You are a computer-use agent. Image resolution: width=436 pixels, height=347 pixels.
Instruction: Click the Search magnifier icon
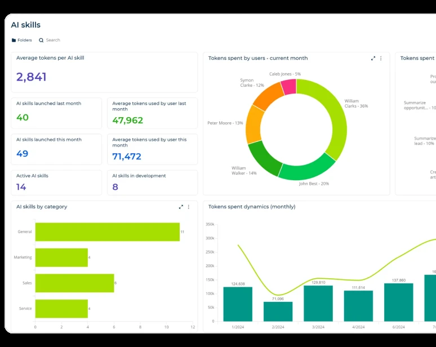[41, 41]
